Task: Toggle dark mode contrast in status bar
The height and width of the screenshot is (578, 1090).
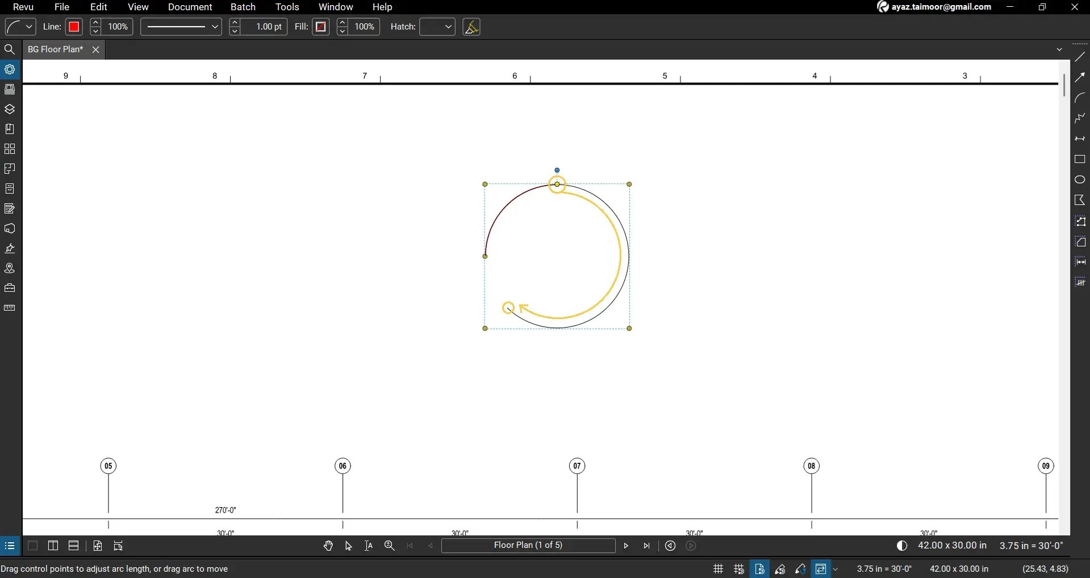Action: tap(902, 546)
